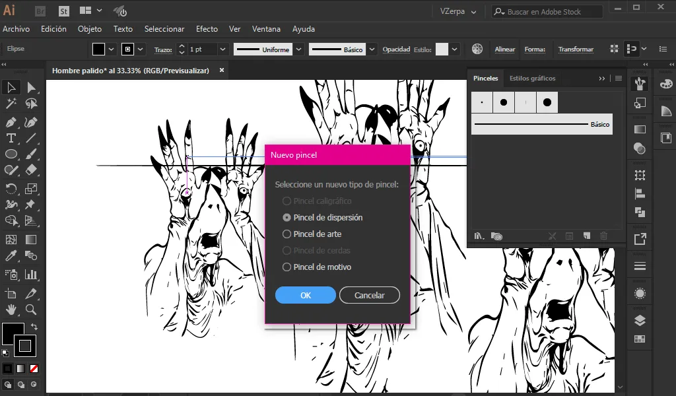
Task: Open the Objeto menu
Action: 90,29
